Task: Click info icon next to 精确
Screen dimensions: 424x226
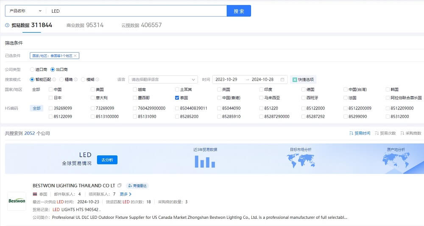Action: click(76, 79)
